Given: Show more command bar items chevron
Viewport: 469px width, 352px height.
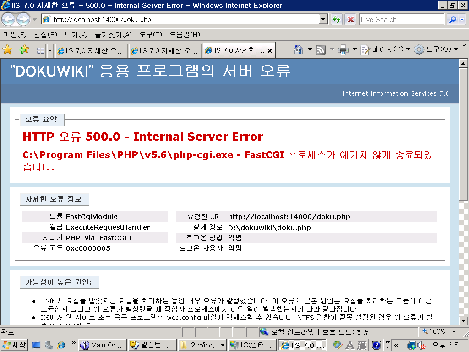Looking at the screenshot, I should pos(464,45).
